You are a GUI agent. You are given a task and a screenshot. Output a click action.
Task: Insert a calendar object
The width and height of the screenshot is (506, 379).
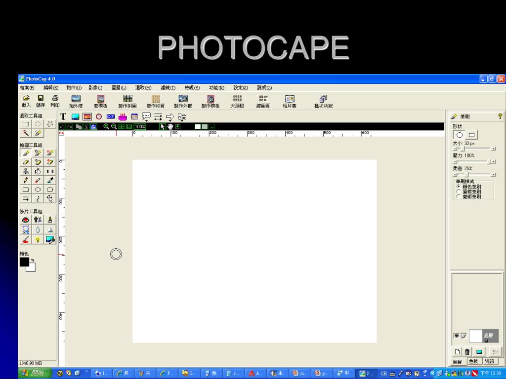coord(134,116)
